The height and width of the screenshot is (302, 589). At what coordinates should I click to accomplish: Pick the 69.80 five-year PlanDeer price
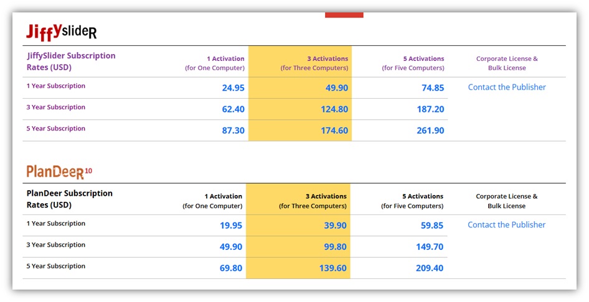coord(231,268)
